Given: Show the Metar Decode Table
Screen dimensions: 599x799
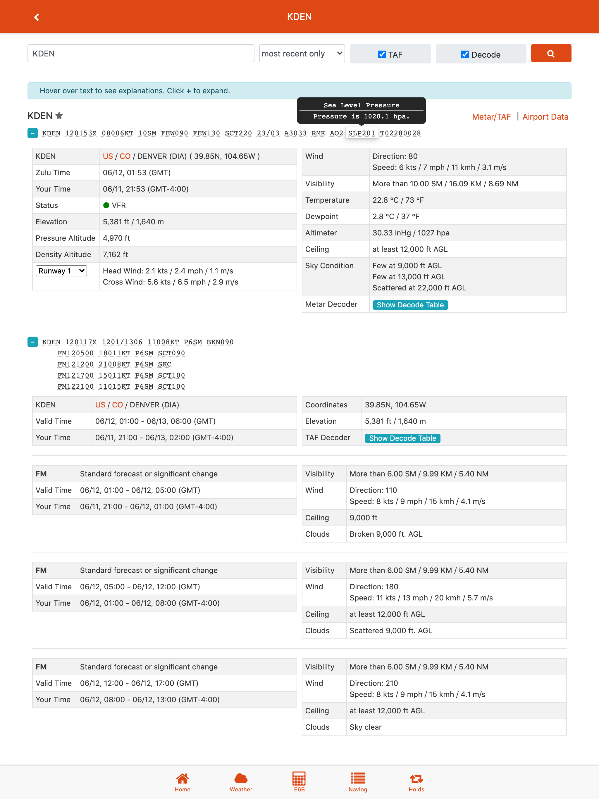Looking at the screenshot, I should [410, 304].
